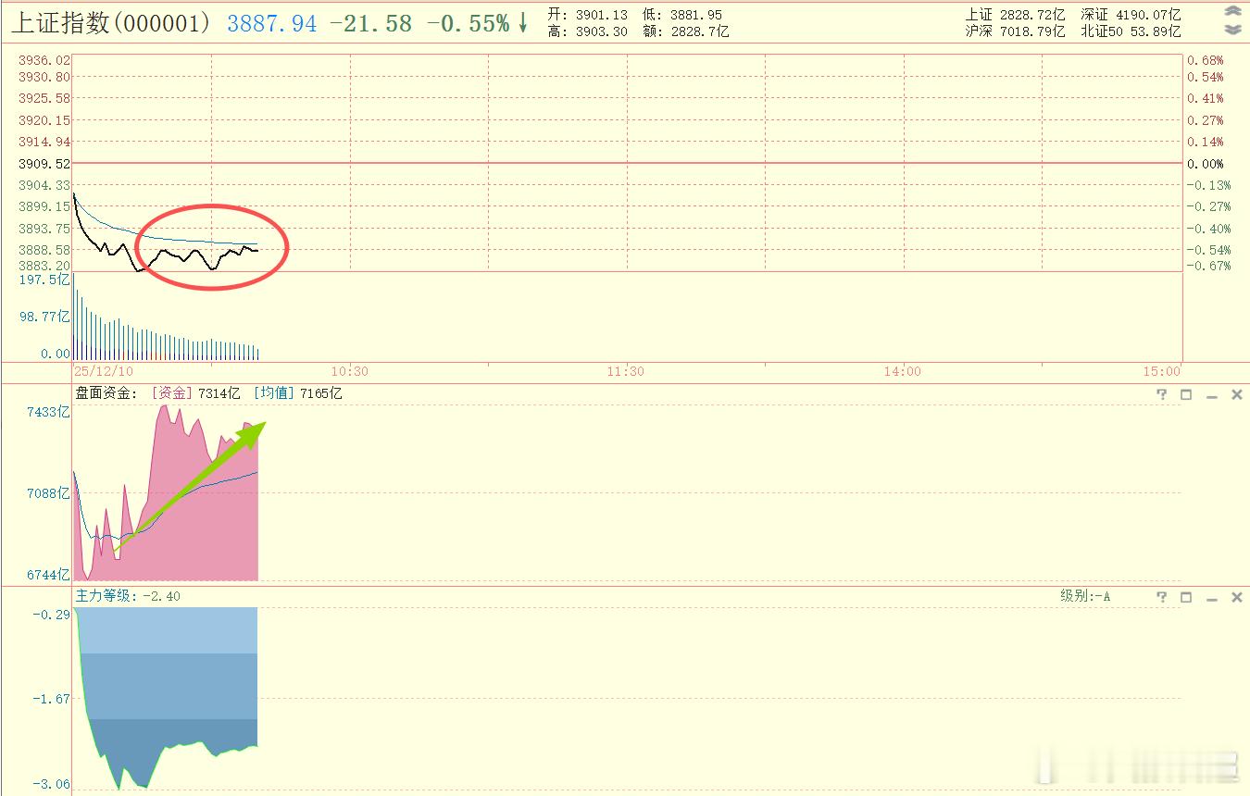Click the 10:30 time axis marker

(x=349, y=371)
